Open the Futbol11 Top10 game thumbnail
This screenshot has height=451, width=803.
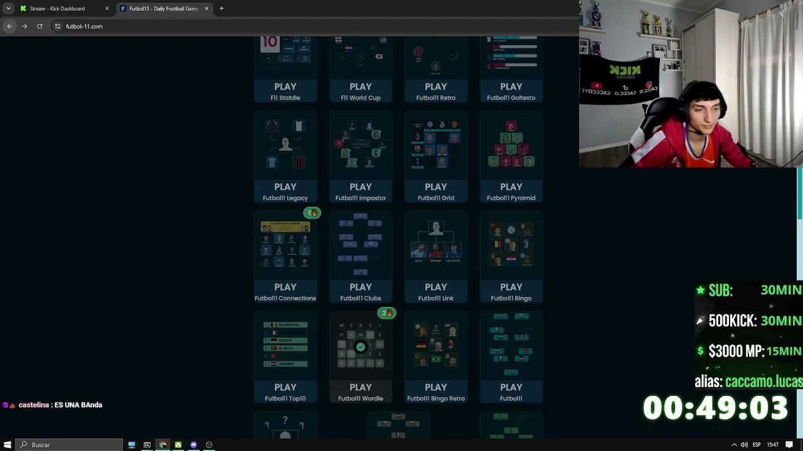click(x=285, y=346)
